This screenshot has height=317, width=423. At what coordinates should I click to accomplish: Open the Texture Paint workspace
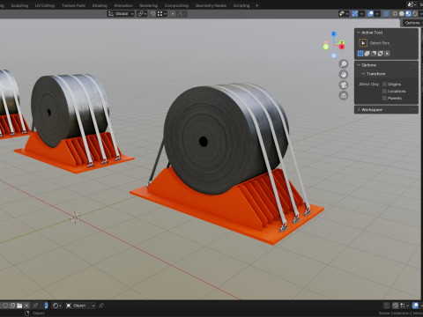[x=73, y=5]
